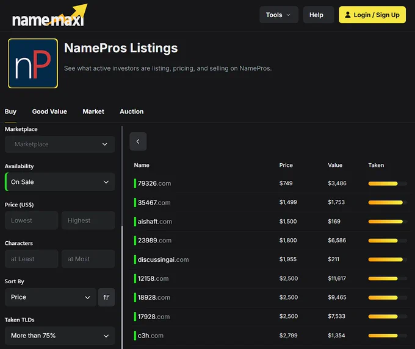Focus the Lowest price field

32,220
